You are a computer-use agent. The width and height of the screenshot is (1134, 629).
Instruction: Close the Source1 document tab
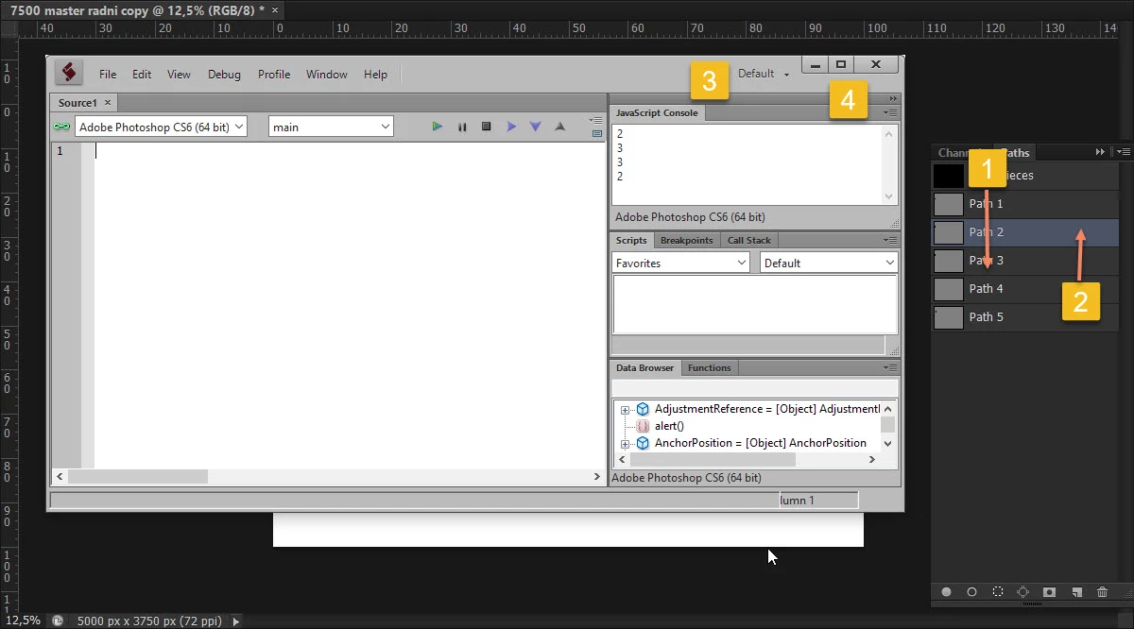(108, 102)
